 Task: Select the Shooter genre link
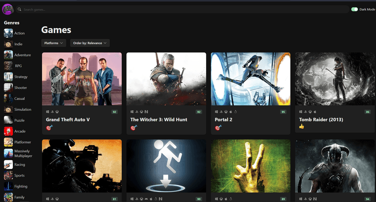pos(20,88)
